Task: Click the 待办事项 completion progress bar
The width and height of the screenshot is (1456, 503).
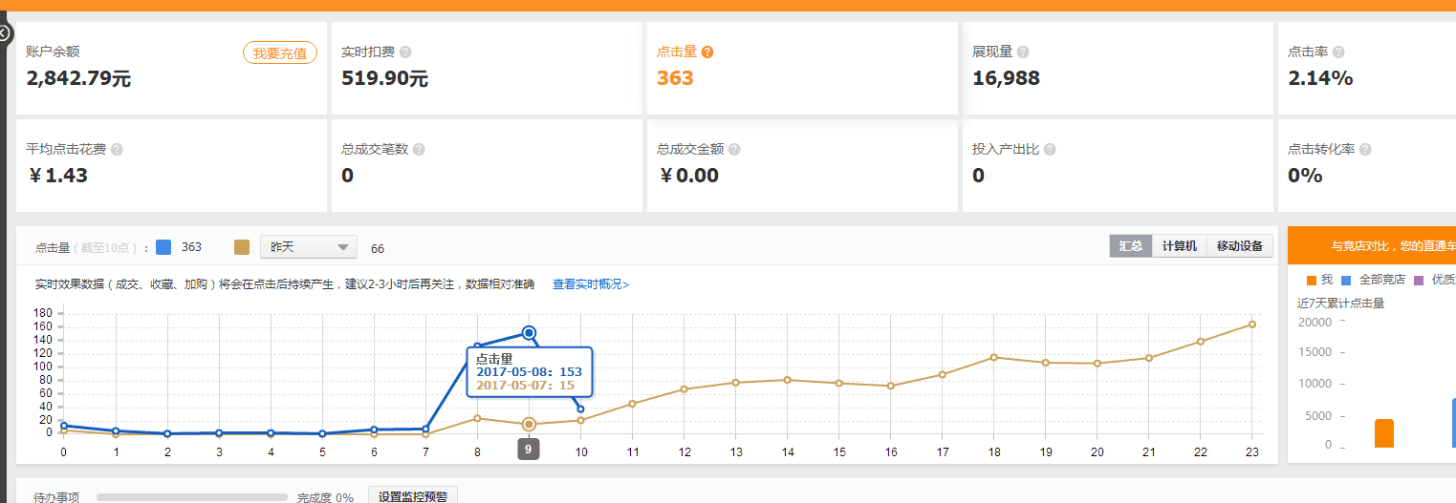Action: (x=192, y=497)
